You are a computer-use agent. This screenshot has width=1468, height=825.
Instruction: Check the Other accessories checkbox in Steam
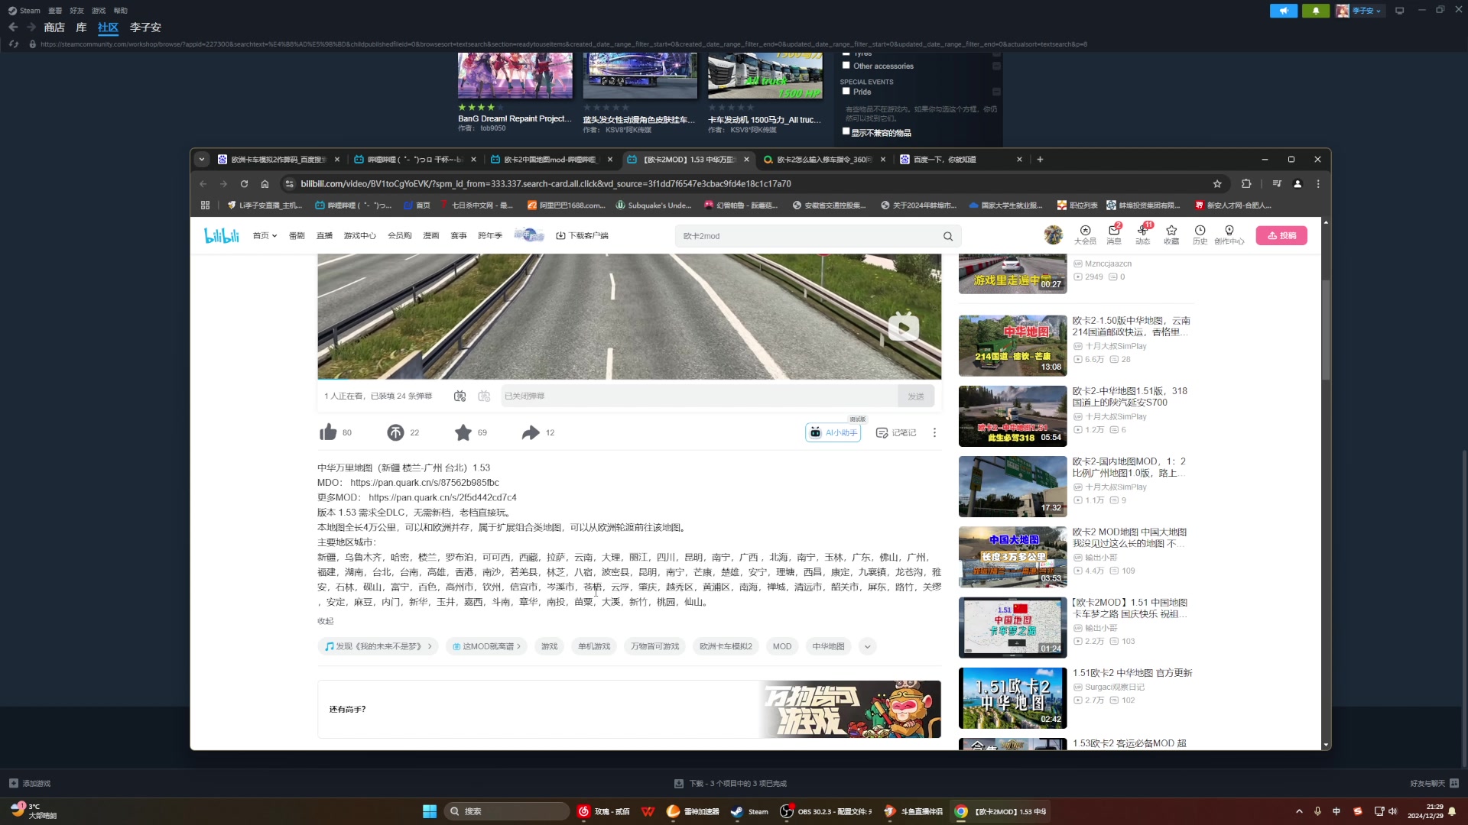[x=846, y=66]
